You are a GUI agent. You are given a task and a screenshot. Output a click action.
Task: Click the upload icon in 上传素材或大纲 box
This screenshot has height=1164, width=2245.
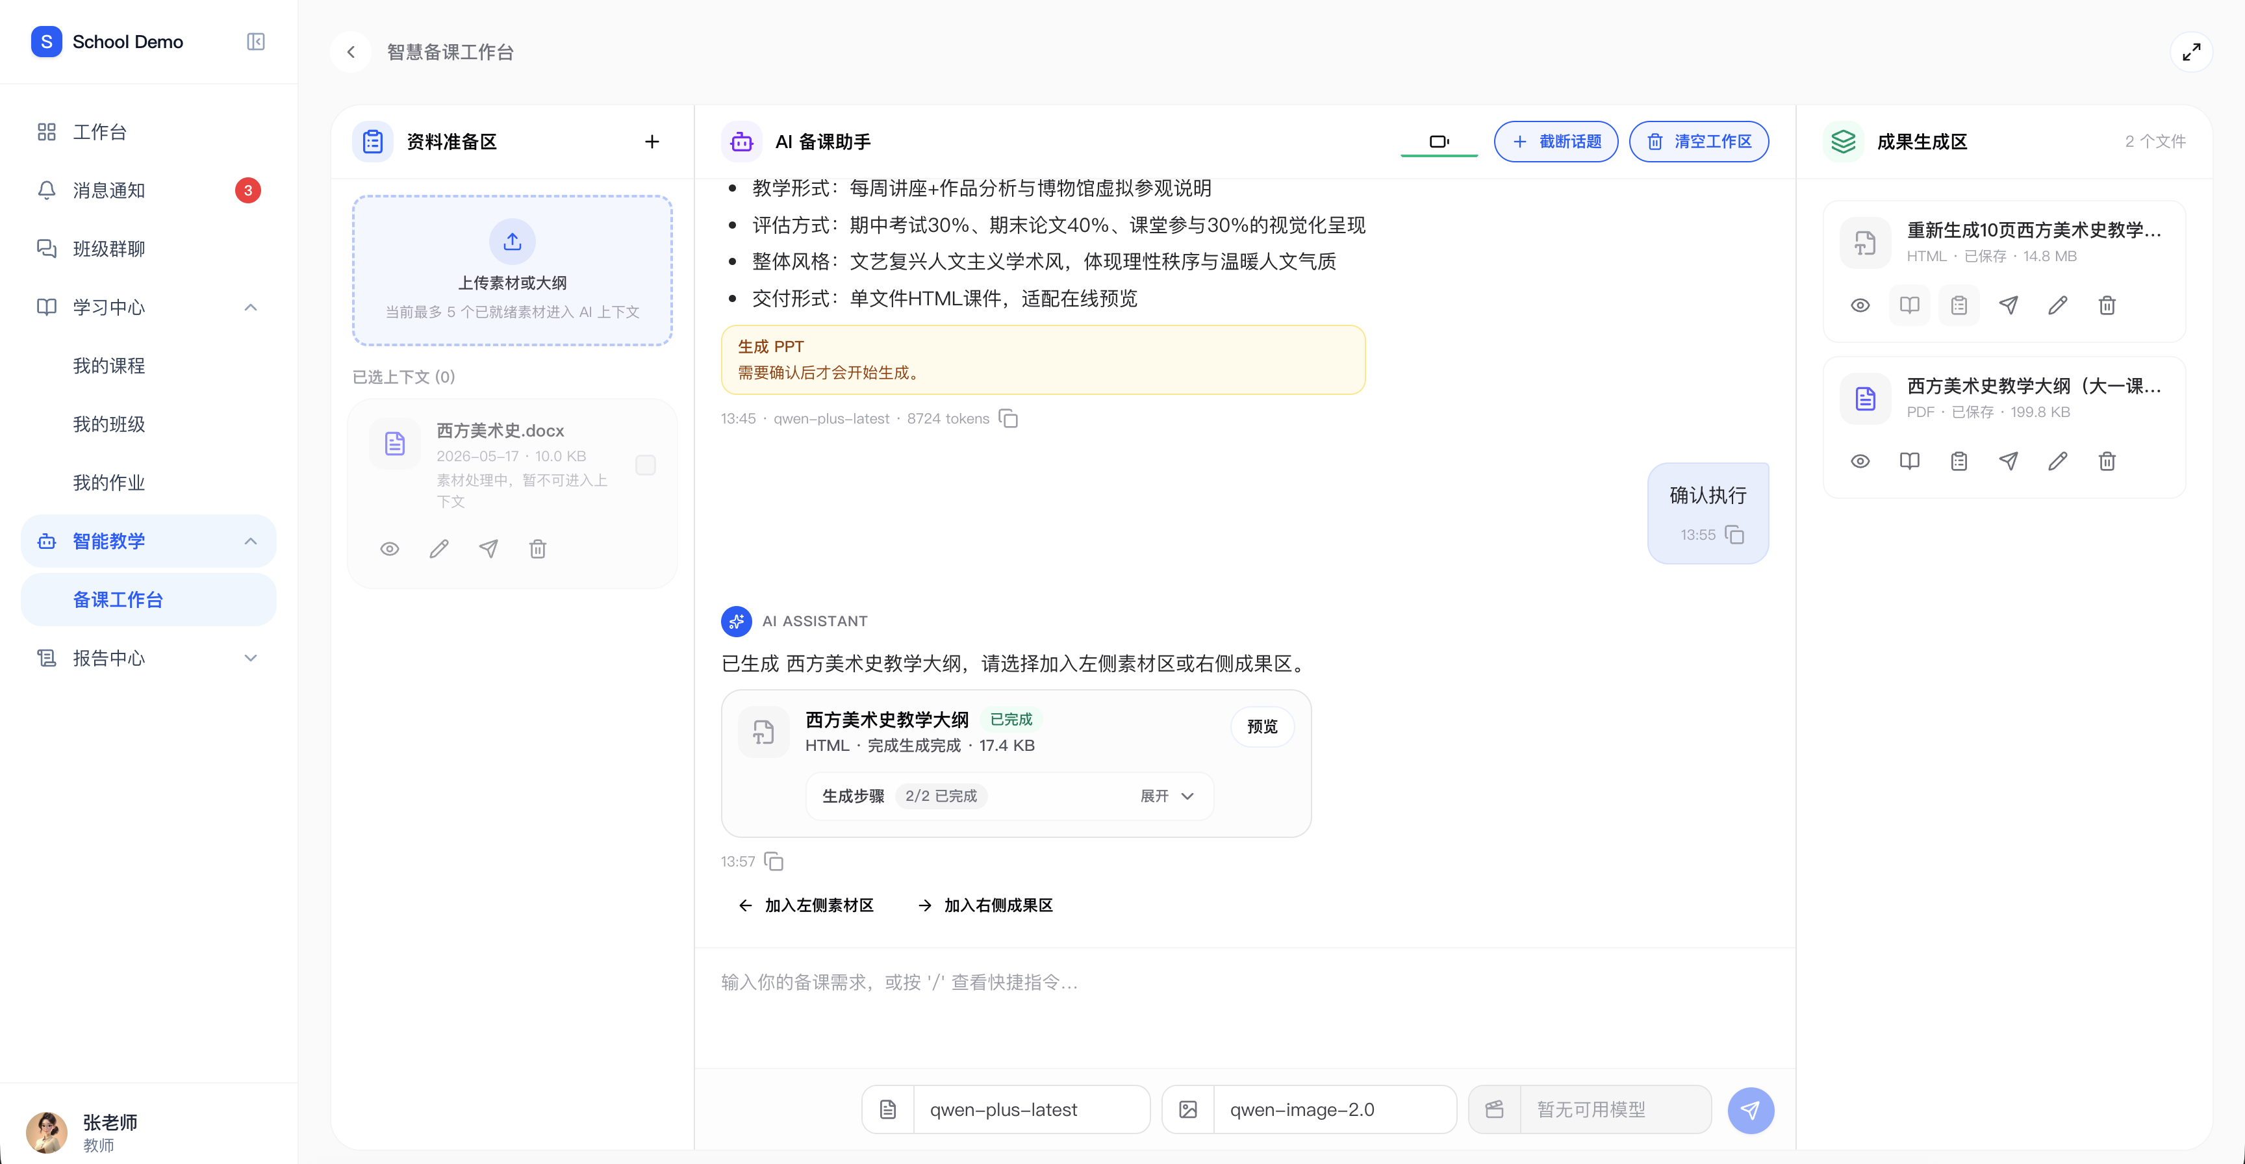coord(513,242)
